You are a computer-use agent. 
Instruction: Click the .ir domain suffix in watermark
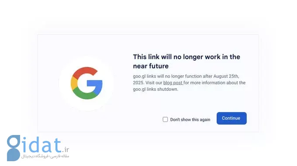click(x=66, y=150)
